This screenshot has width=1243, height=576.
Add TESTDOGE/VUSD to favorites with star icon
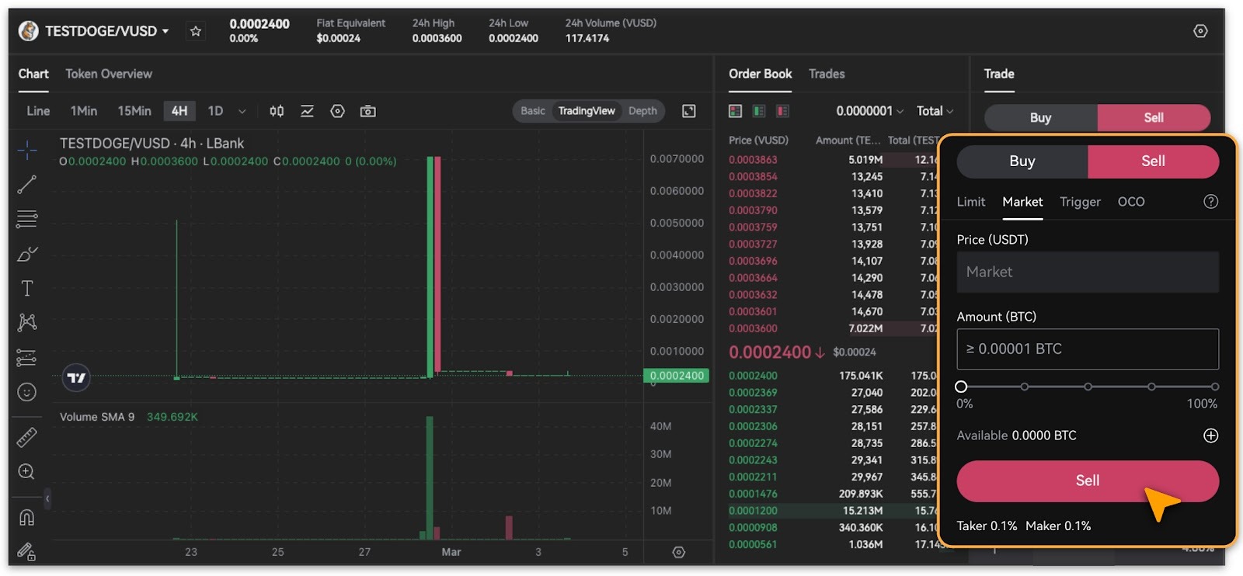point(196,31)
